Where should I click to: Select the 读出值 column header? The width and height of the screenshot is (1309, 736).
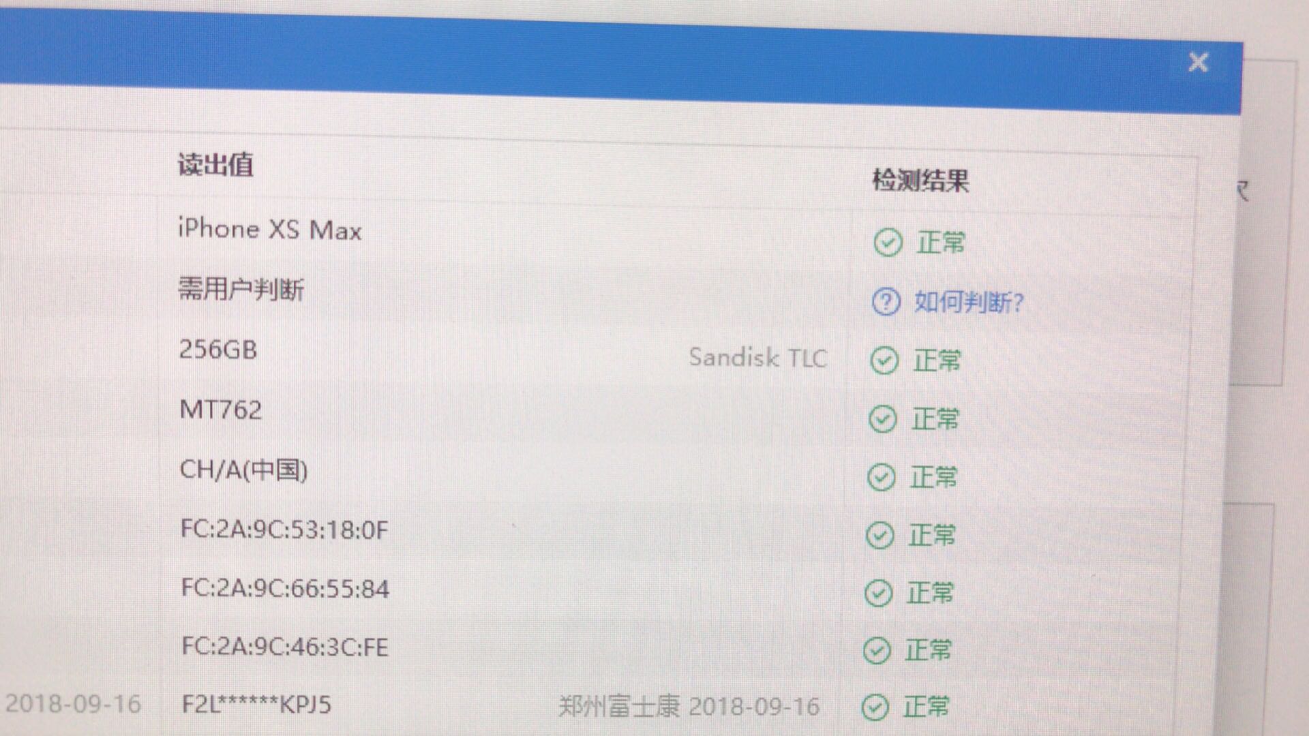pyautogui.click(x=215, y=164)
